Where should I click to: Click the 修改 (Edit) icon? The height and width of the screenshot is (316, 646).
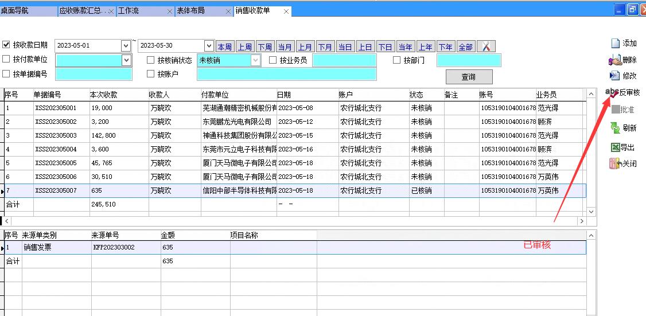tap(615, 76)
